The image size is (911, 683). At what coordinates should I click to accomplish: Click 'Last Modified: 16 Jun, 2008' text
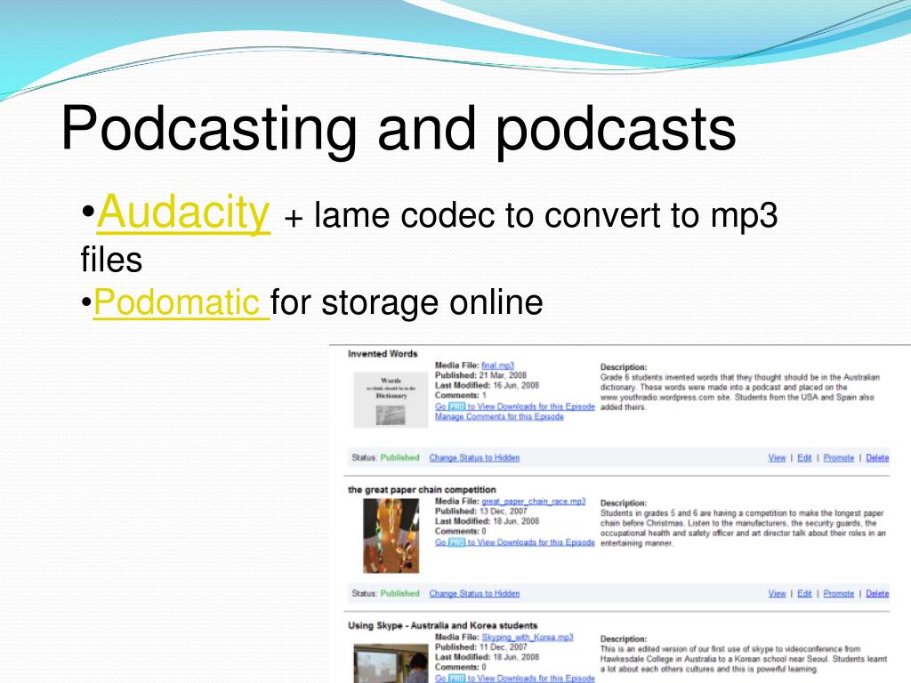[x=487, y=385]
